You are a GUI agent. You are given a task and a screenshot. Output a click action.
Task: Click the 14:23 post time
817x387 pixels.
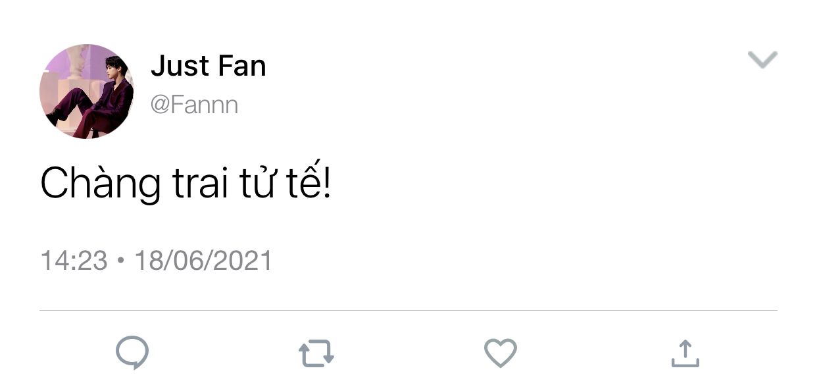74,261
